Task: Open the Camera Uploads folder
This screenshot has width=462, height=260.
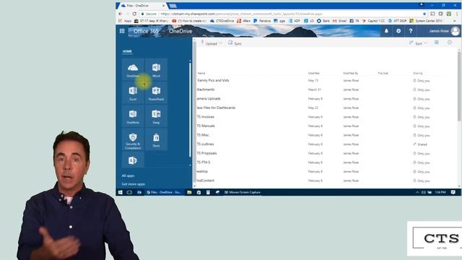Action: pyautogui.click(x=209, y=99)
